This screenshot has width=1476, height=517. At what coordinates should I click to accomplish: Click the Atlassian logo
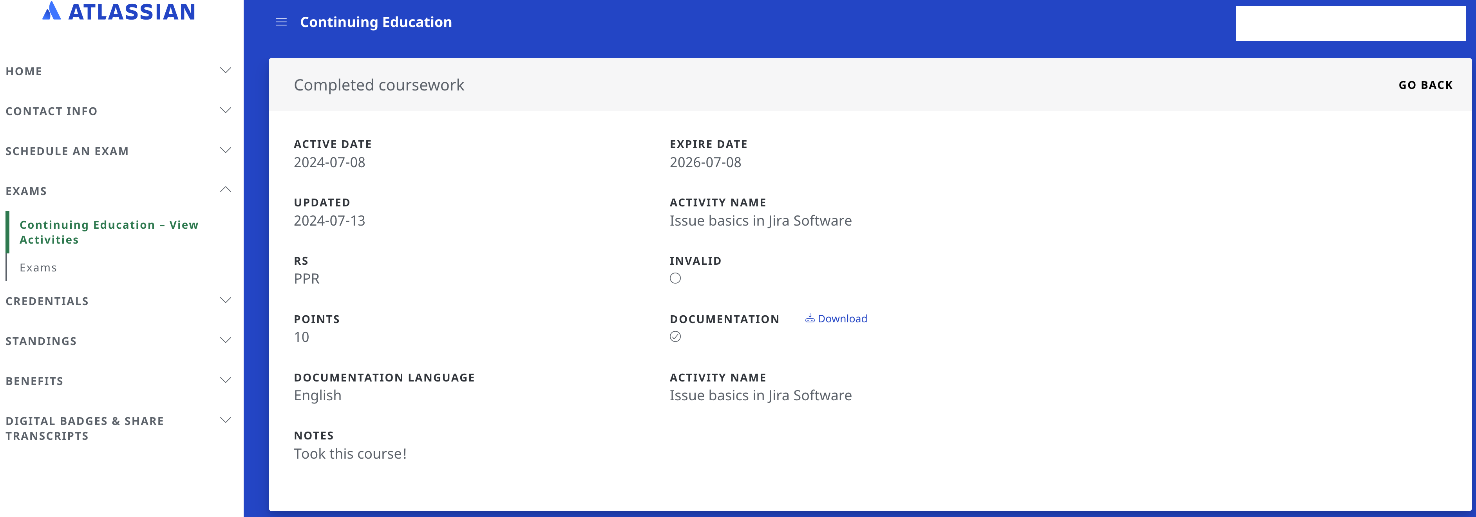[119, 11]
